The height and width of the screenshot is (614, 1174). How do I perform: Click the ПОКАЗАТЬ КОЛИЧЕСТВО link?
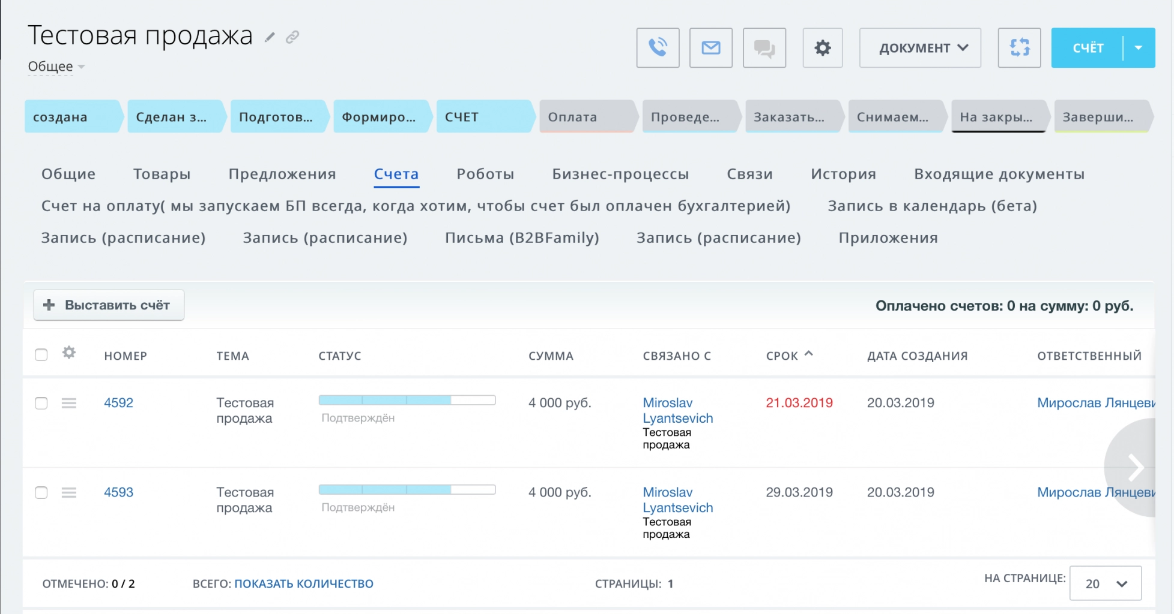[x=304, y=583]
